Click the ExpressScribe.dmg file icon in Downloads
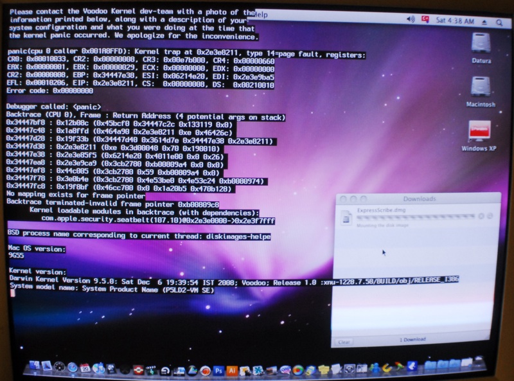Viewport: 514px width, 381px height. [346, 218]
